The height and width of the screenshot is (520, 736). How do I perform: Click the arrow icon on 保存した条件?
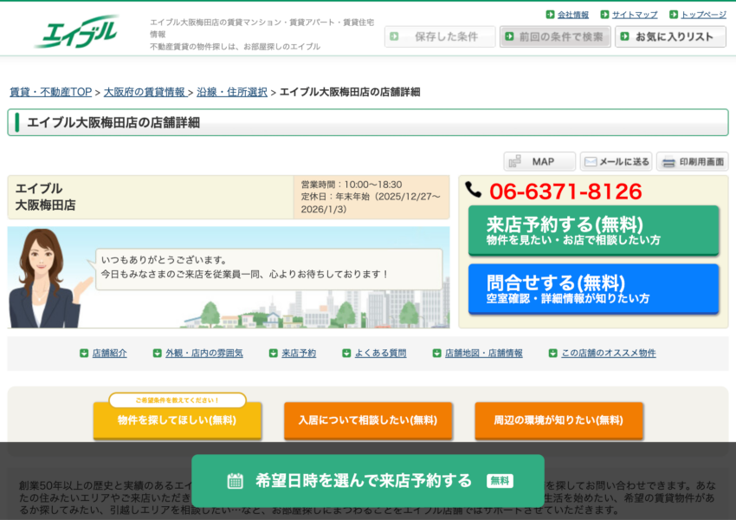tap(394, 36)
